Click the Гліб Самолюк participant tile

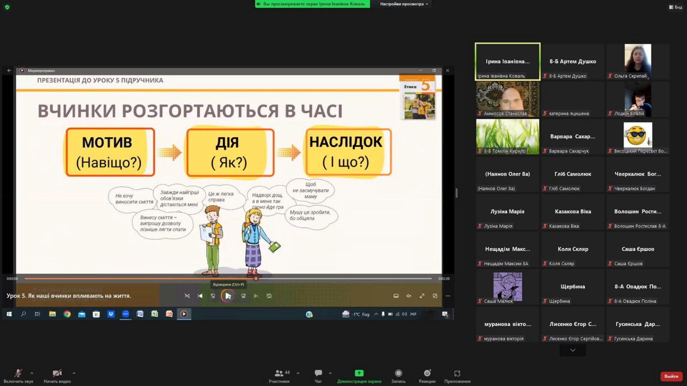[x=573, y=174]
